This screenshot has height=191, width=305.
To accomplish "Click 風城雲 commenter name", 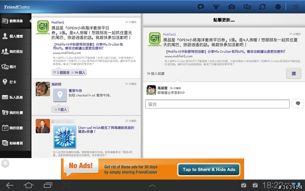I will (x=163, y=88).
